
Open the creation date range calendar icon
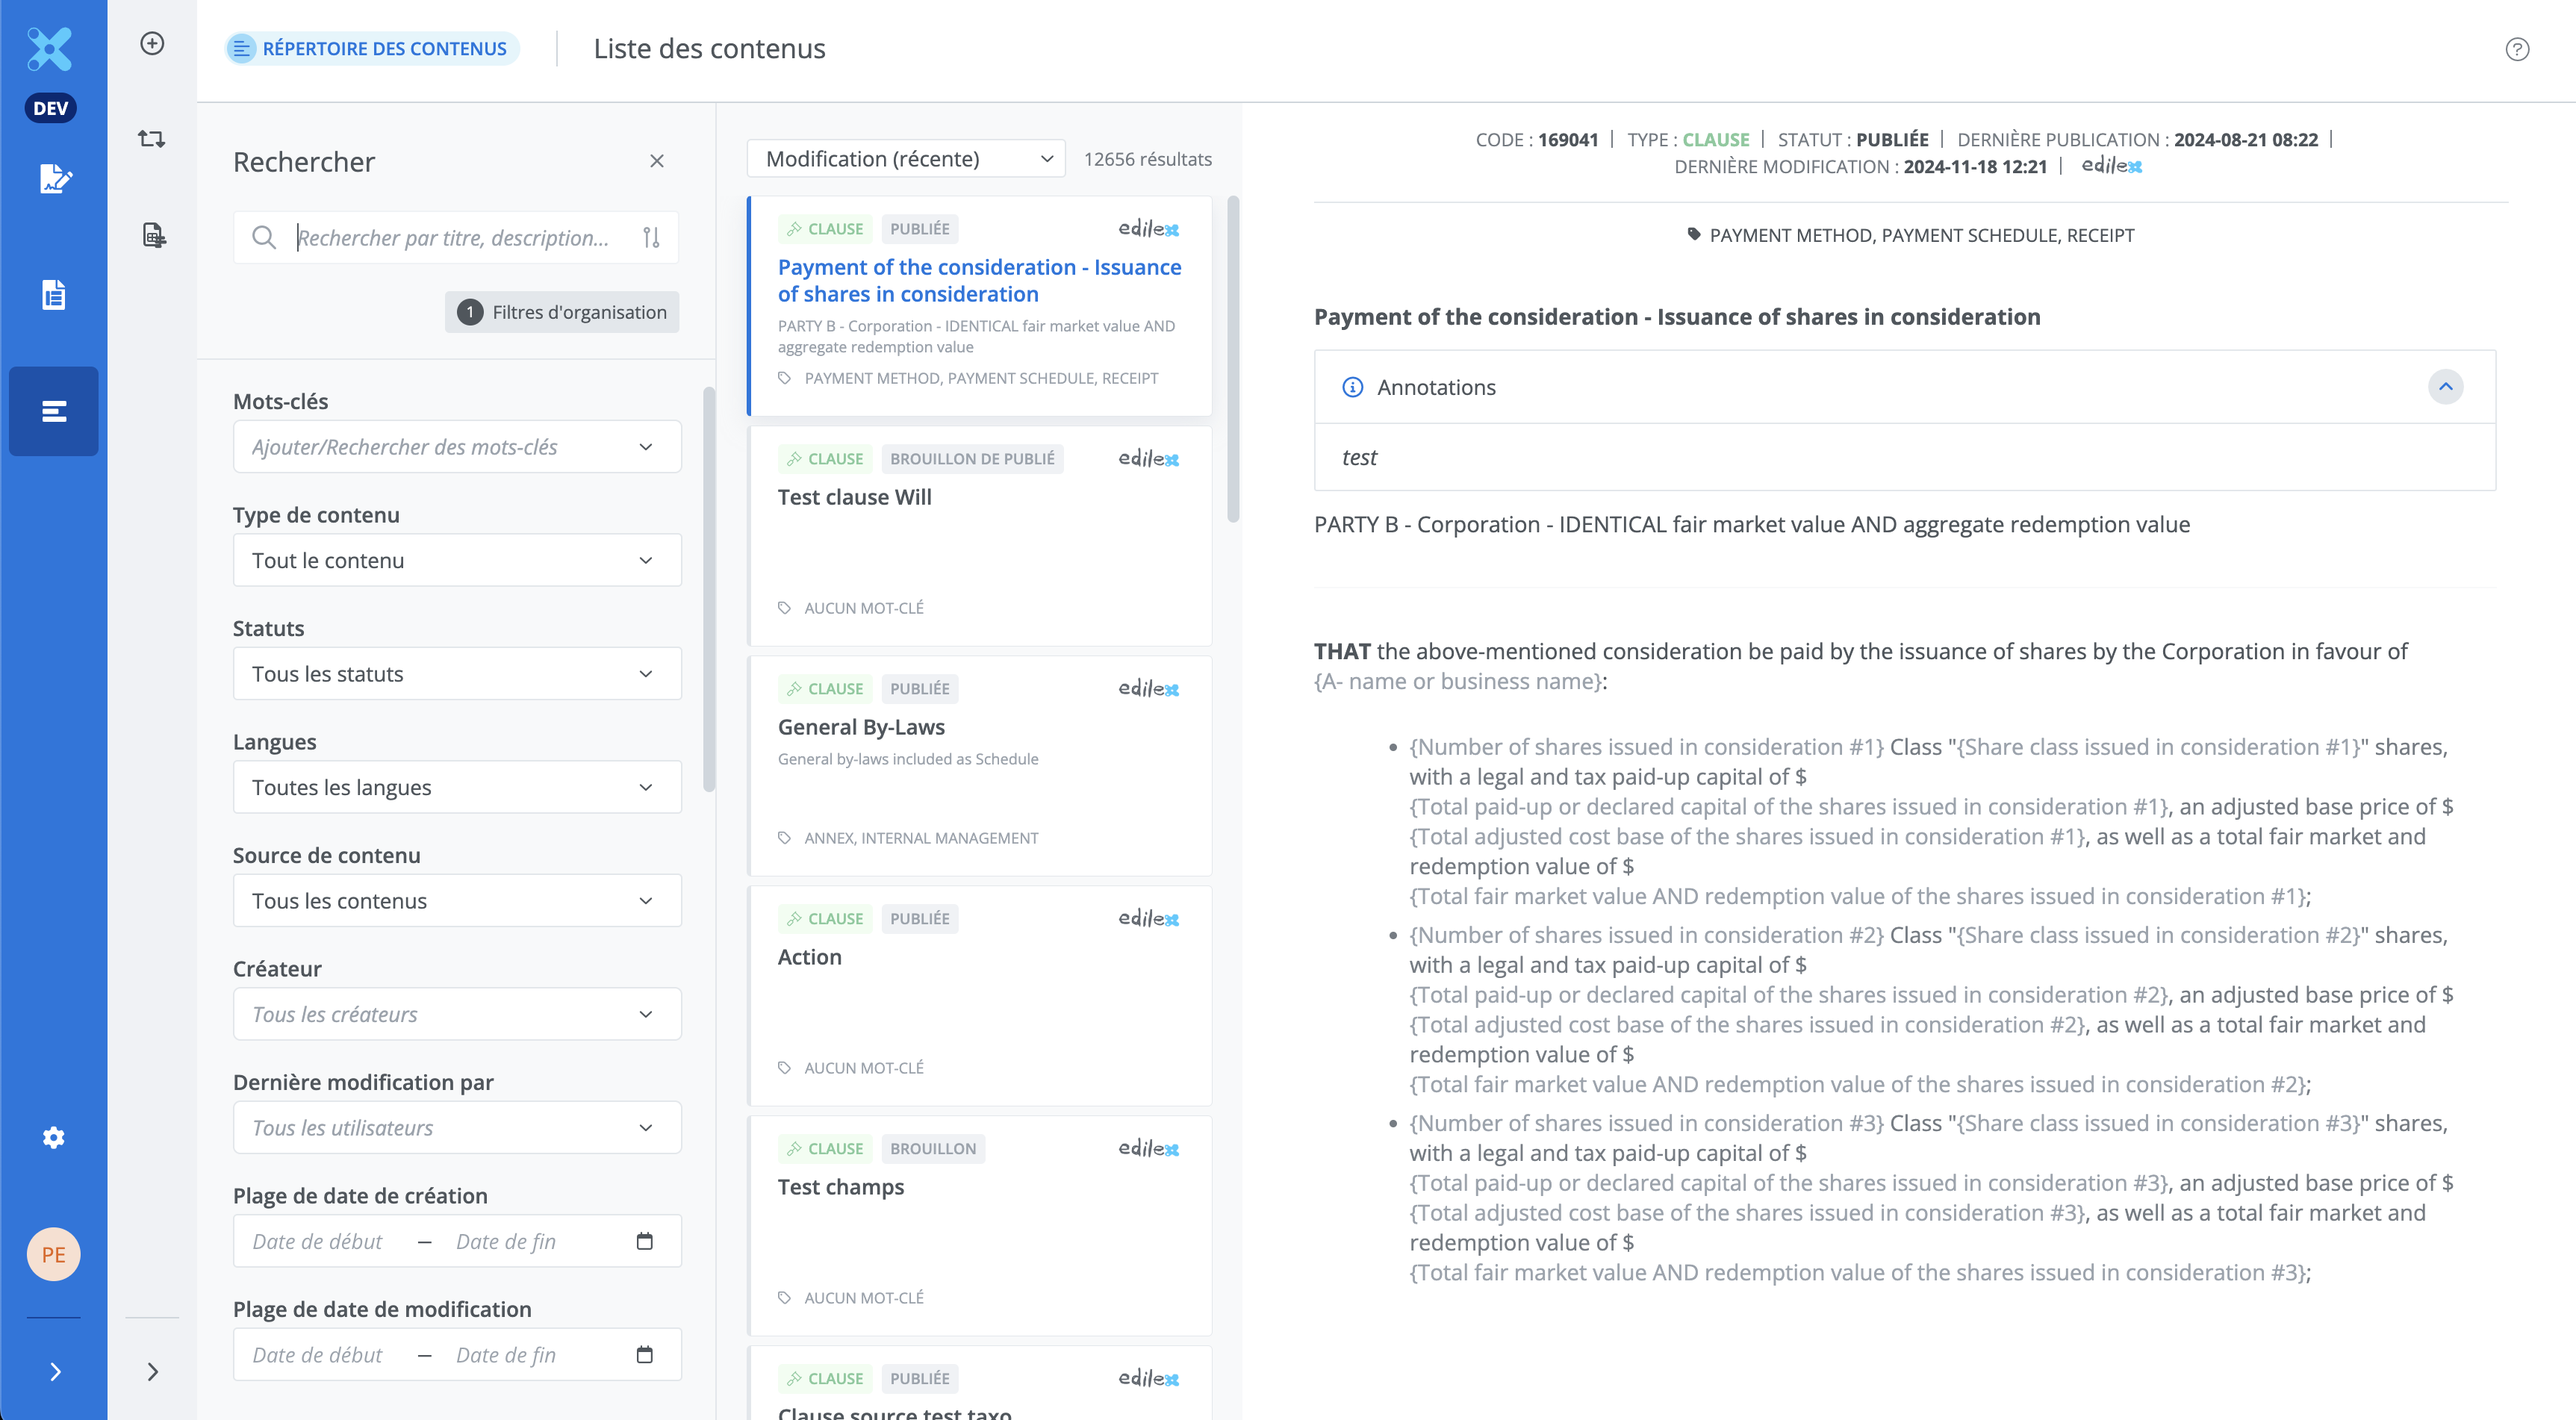[645, 1241]
